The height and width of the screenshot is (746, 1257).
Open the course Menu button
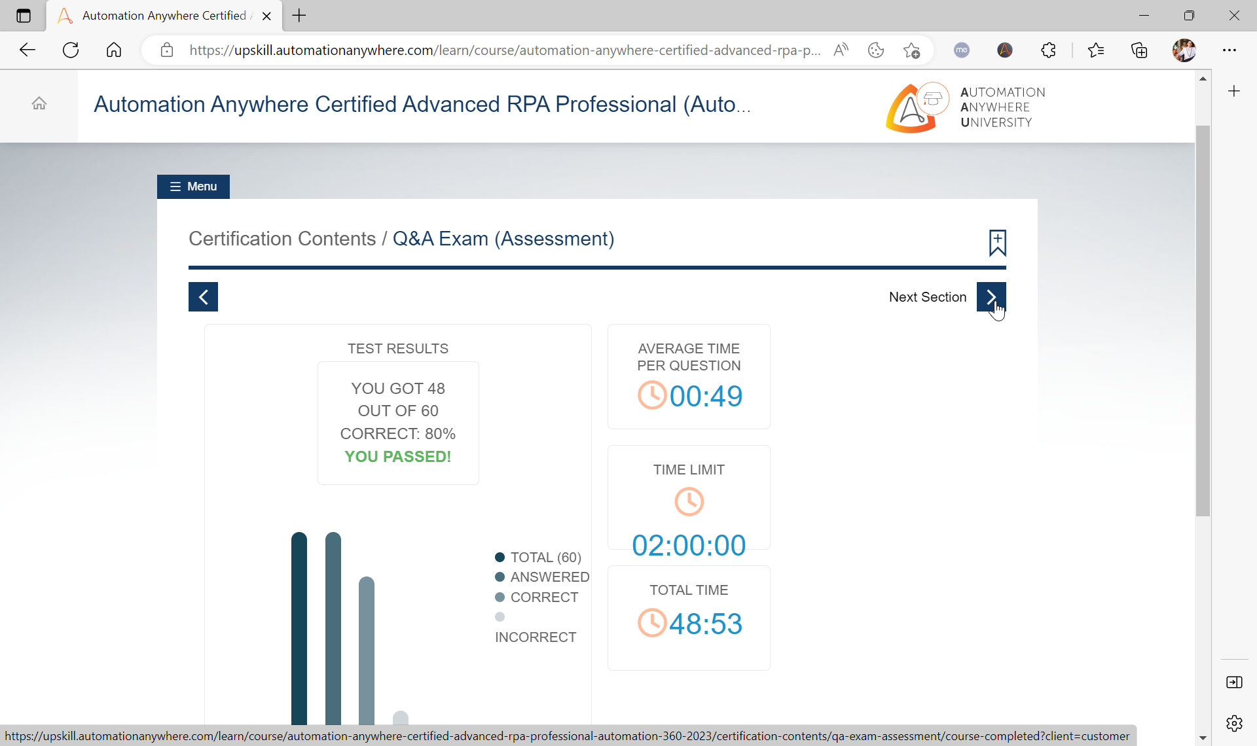tap(193, 186)
